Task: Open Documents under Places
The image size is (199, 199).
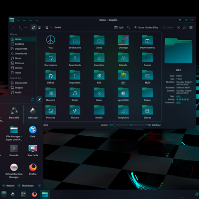Action: [x=23, y=49]
